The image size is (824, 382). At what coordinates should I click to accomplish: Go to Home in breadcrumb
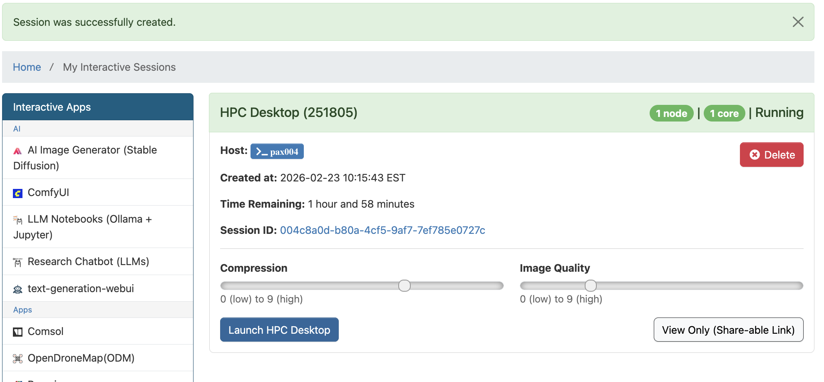(x=27, y=67)
